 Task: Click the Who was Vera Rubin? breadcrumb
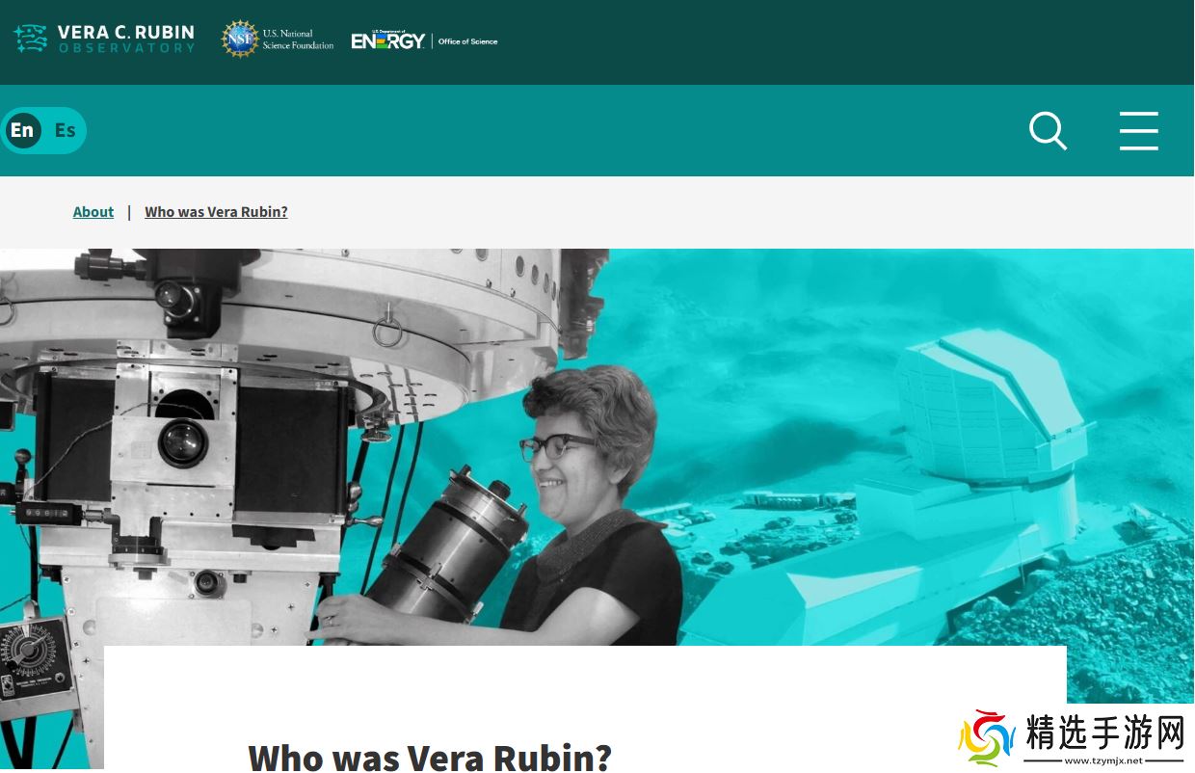click(216, 212)
